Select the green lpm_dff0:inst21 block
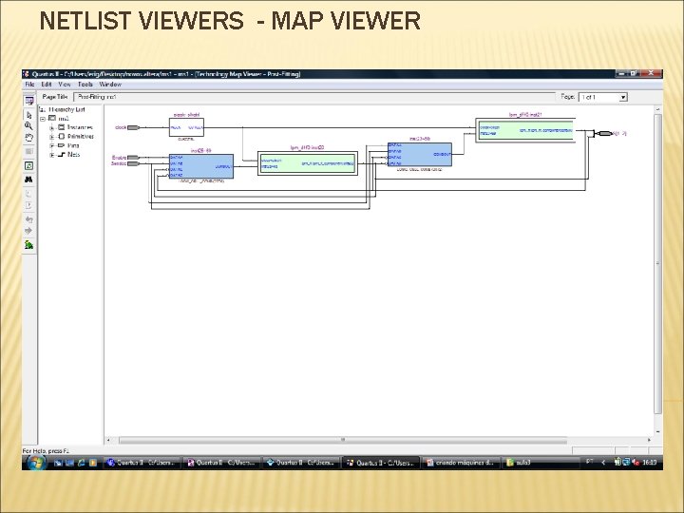 click(525, 130)
